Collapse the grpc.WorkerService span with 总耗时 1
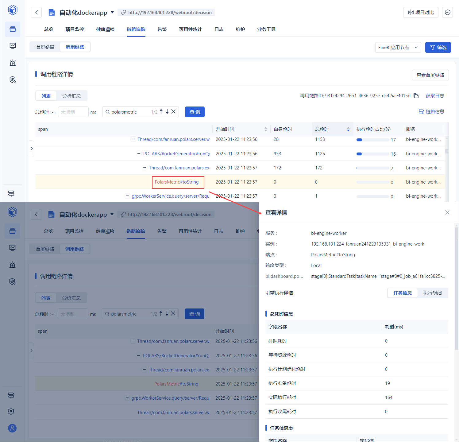 point(128,196)
